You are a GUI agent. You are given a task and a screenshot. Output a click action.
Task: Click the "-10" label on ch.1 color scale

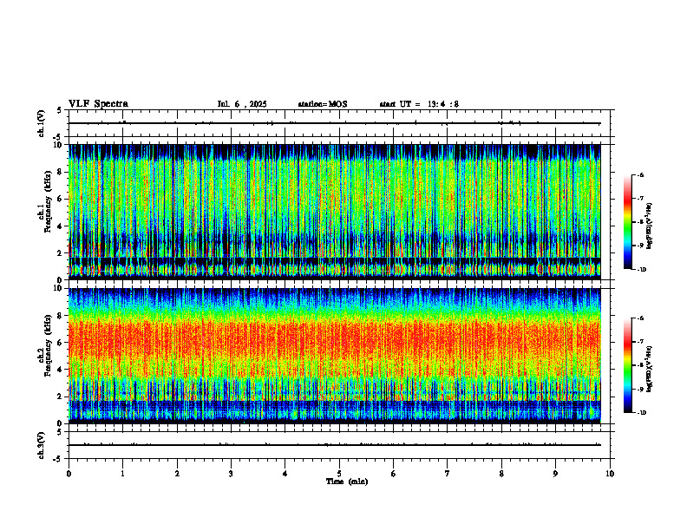pos(641,270)
